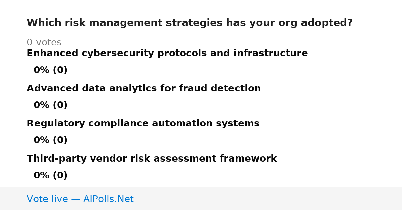The image size is (402, 210).
Task: Select Enhanced cybersecurity protocols and infrastructure option
Action: point(167,54)
